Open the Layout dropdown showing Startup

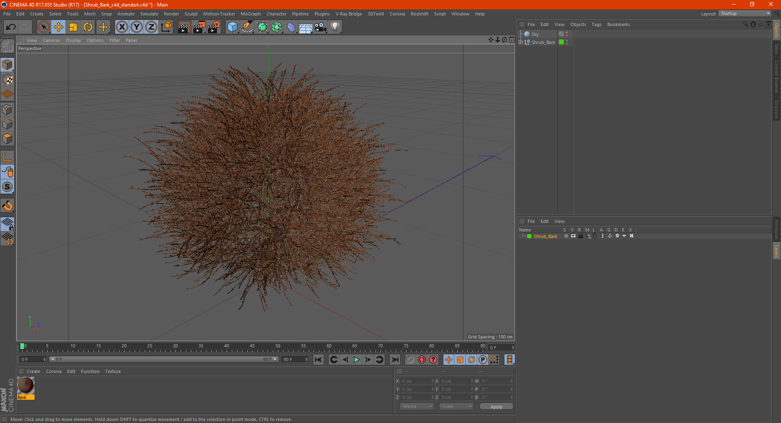745,13
